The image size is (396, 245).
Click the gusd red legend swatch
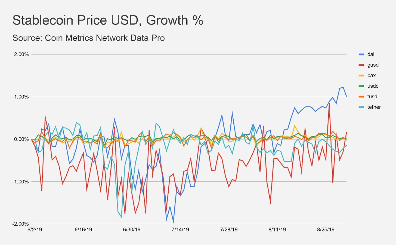click(361, 65)
